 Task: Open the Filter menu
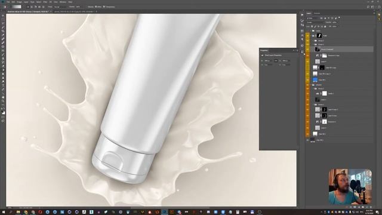point(45,2)
